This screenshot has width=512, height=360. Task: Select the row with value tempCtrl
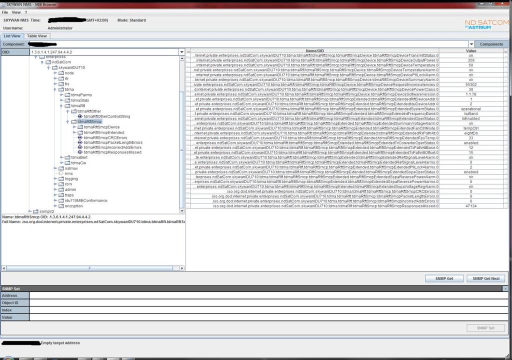point(347,128)
